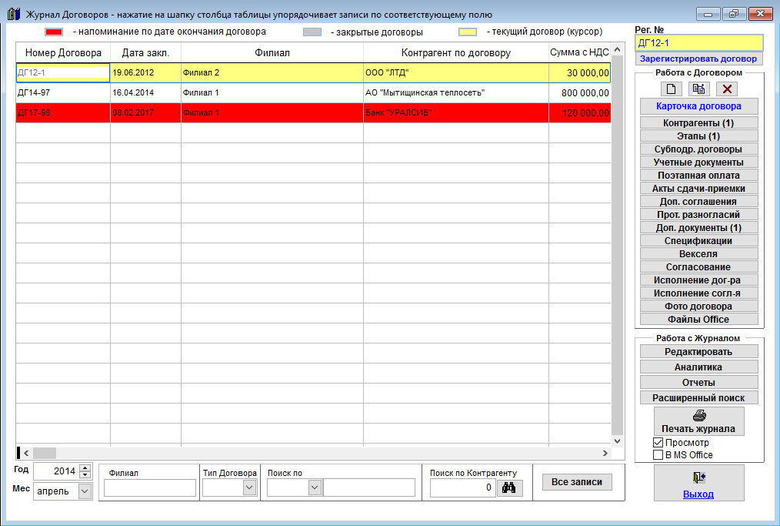
Task: Increase the Год value with up arrow
Action: (x=85, y=467)
